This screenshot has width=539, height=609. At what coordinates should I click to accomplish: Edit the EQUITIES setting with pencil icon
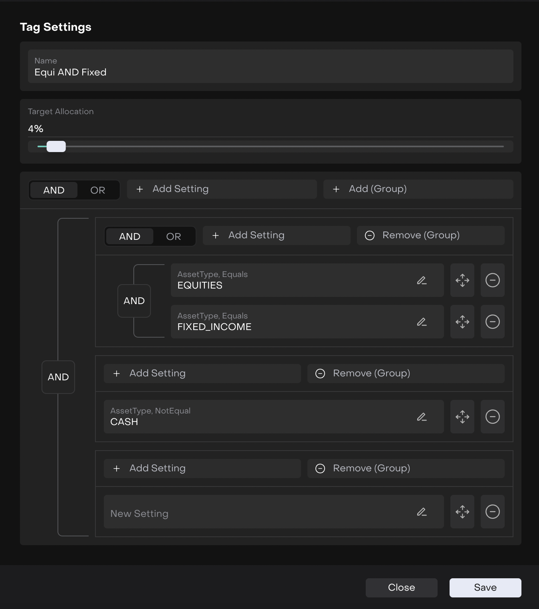click(422, 281)
